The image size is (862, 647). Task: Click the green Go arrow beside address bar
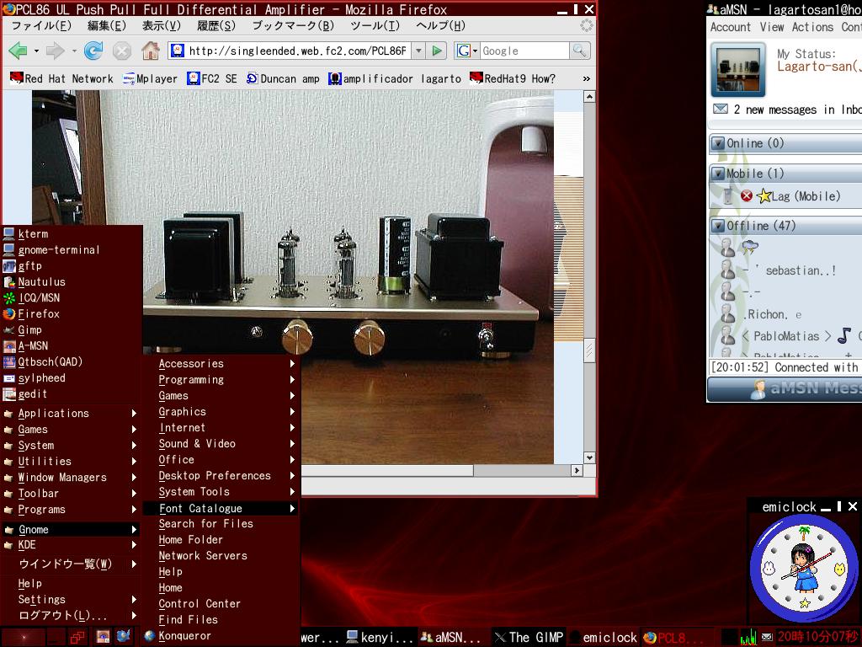pos(436,51)
